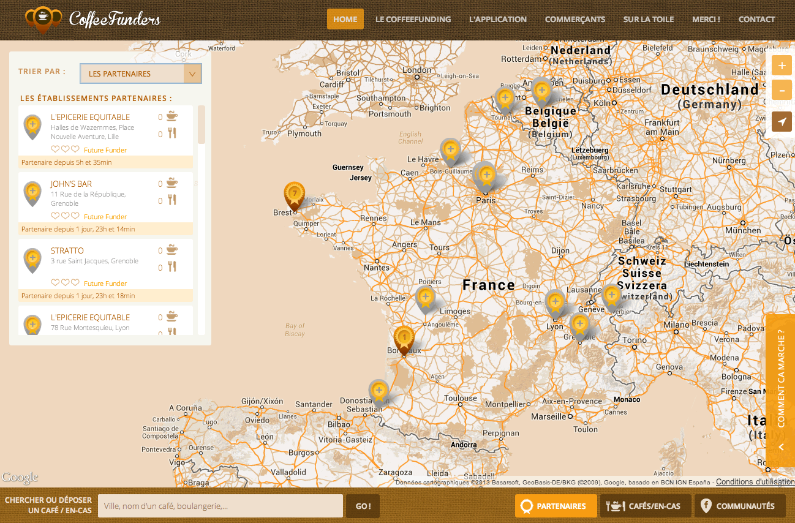Click the coffee cup icon for L'Epicerie Equitable Lille
The width and height of the screenshot is (795, 523).
pos(171,116)
